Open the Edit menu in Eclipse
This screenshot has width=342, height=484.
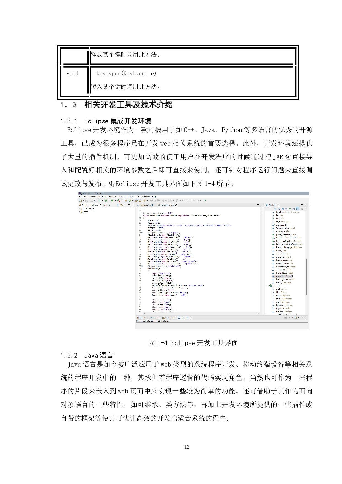pyautogui.click(x=86, y=197)
